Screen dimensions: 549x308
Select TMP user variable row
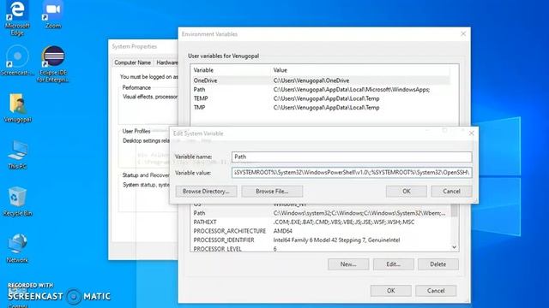[321, 108]
